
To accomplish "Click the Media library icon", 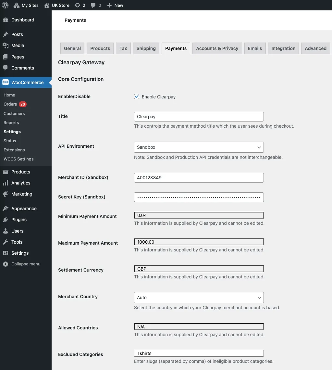I will [6, 45].
